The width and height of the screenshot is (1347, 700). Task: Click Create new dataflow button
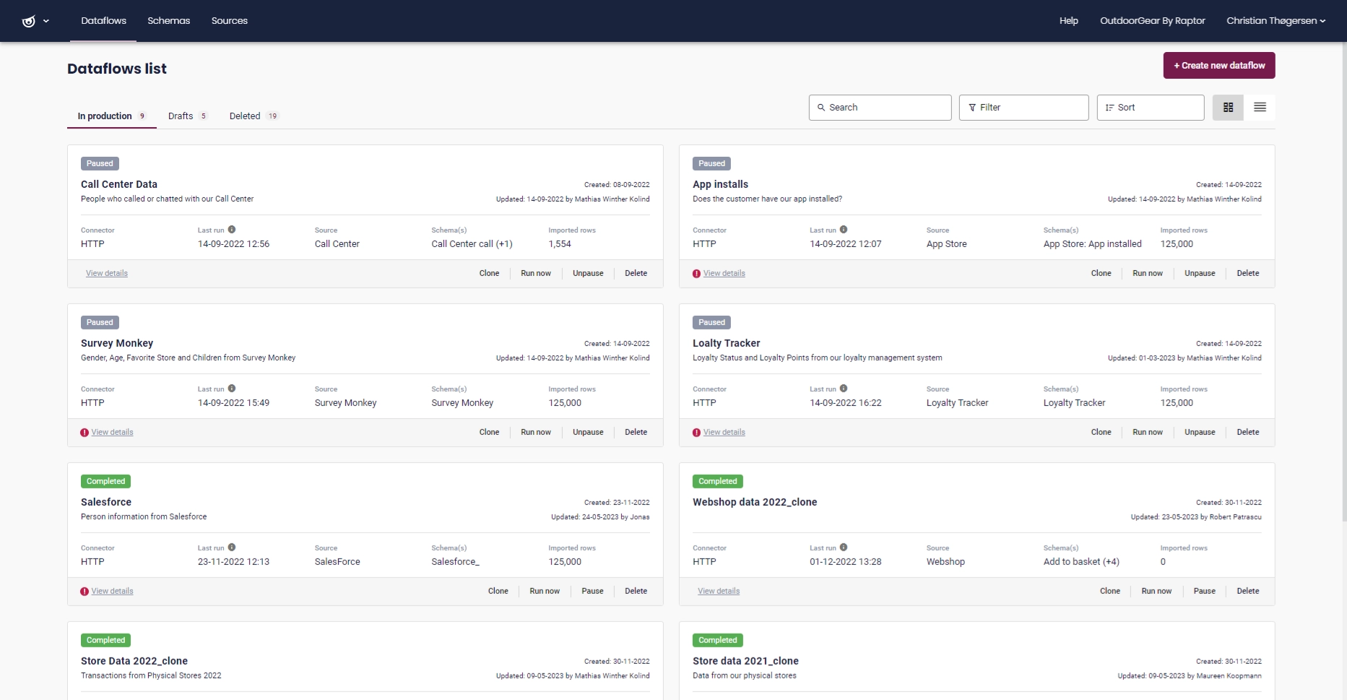tap(1219, 66)
